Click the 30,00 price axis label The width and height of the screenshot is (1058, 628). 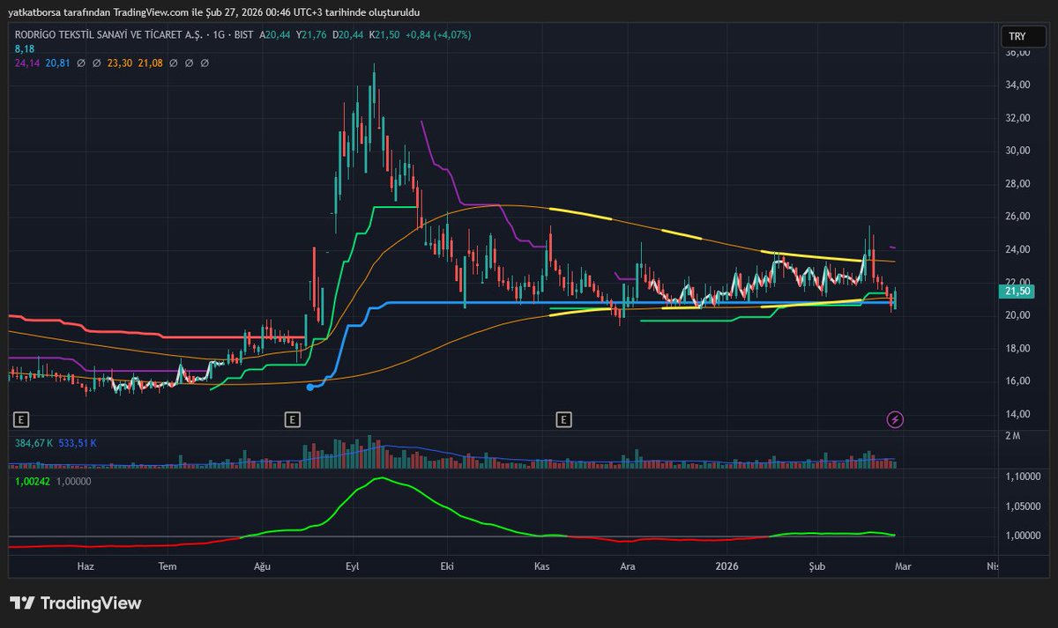[x=1017, y=151]
